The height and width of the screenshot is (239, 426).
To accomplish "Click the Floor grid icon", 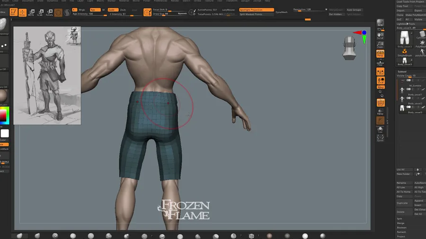I will click(381, 63).
